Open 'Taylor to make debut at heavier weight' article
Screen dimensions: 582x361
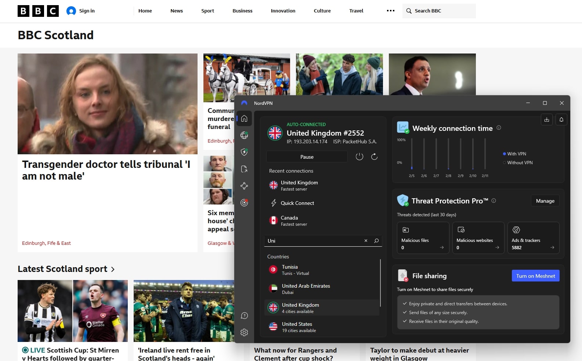[419, 354]
